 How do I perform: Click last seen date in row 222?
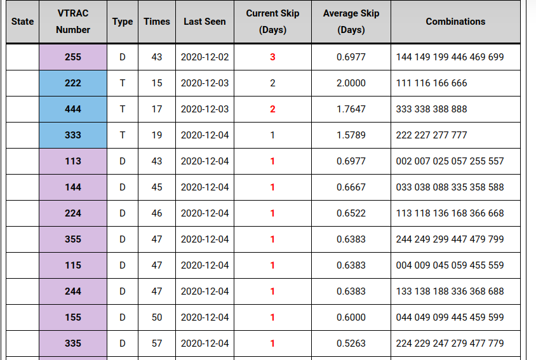click(x=204, y=83)
